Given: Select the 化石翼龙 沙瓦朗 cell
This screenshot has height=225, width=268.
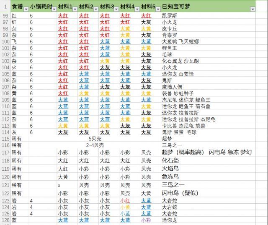Looking at the screenshot, I should pos(208,61).
